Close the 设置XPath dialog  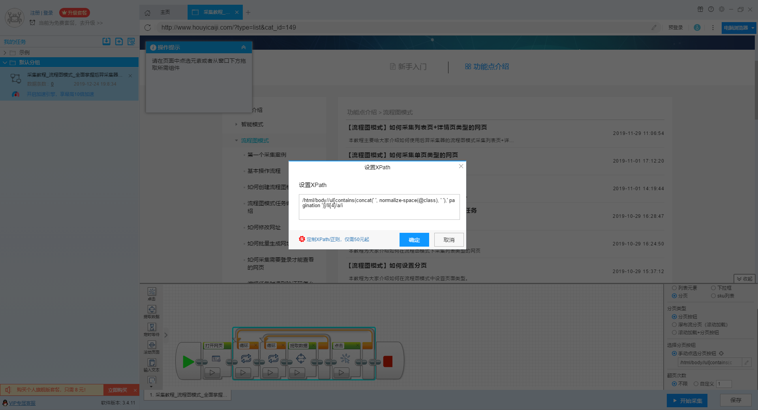pos(461,166)
